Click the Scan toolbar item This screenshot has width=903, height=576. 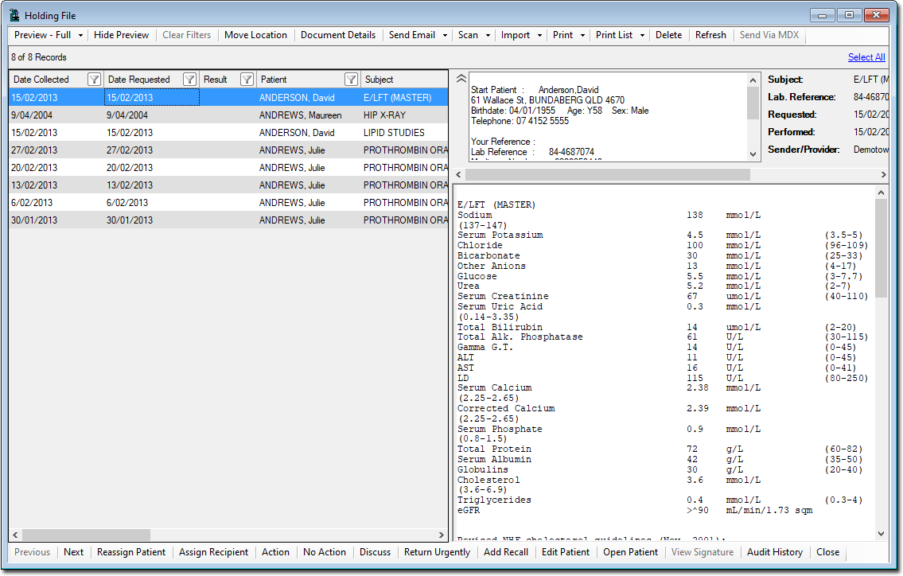(x=468, y=35)
